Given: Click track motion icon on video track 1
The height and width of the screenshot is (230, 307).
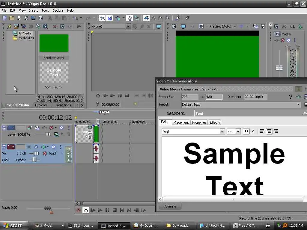Looking at the screenshot, I should (37, 128).
